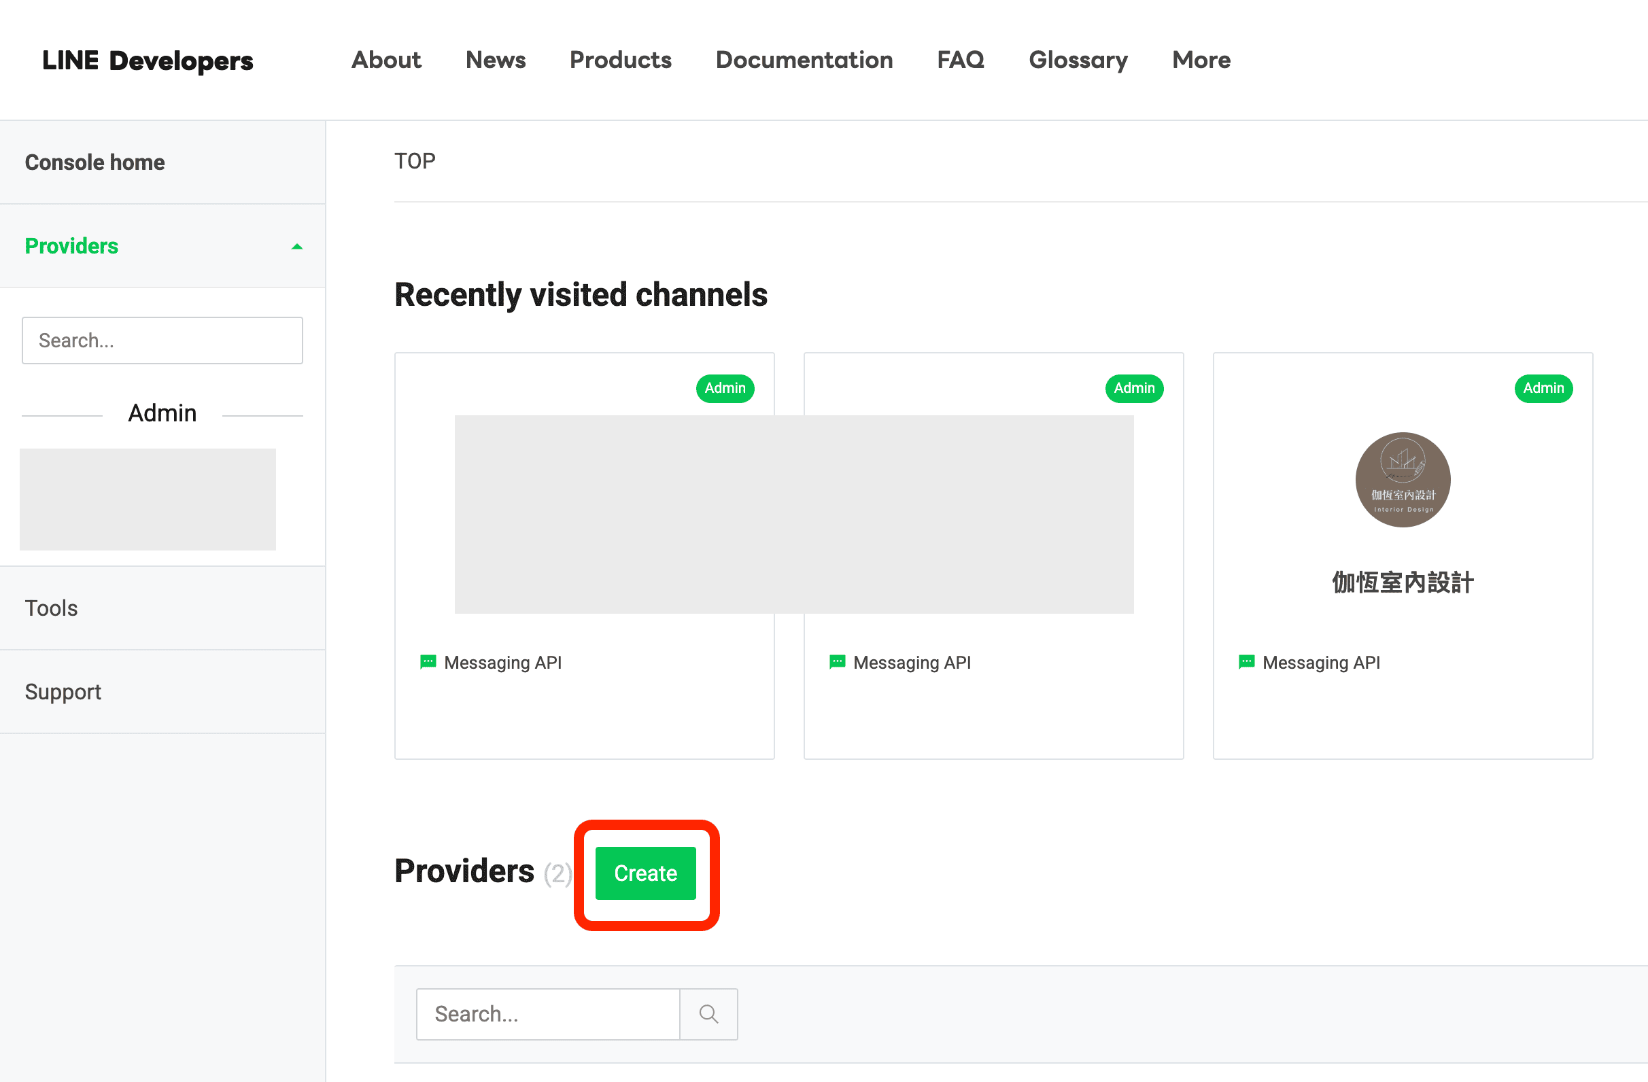Click the sidebar provider Search field
Viewport: 1648px width, 1082px height.
(162, 341)
